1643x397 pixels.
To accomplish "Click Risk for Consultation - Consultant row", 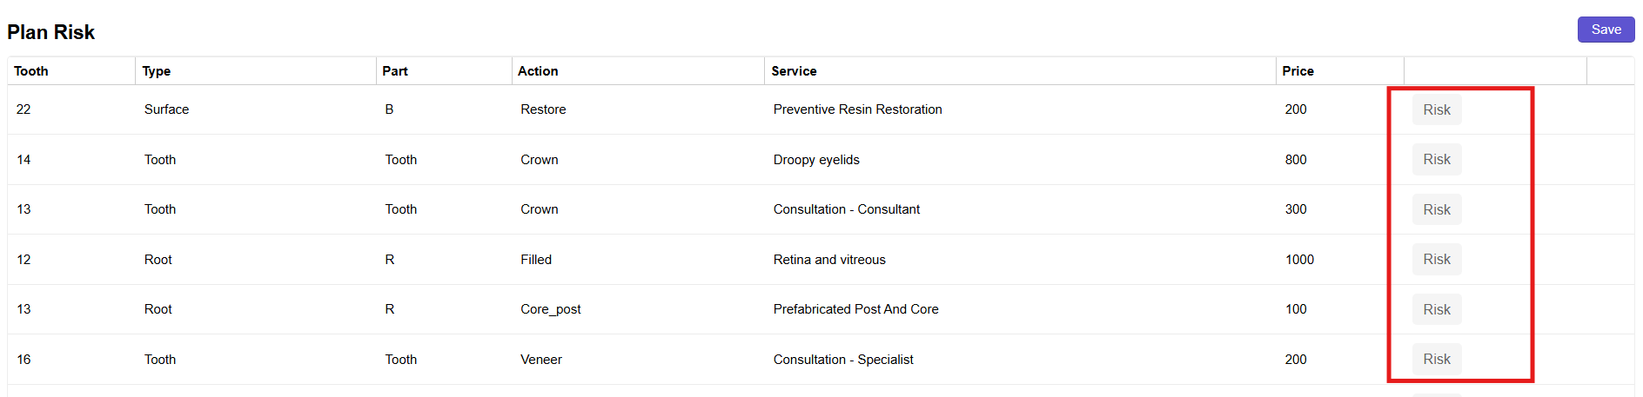I will click(1437, 209).
